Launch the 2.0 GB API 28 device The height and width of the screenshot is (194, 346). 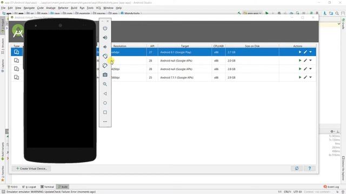click(300, 60)
